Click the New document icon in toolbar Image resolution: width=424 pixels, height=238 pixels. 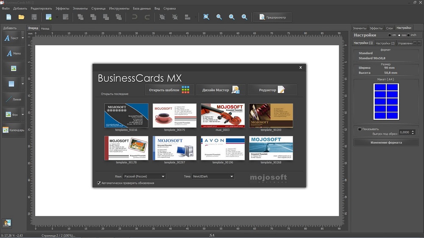point(8,17)
